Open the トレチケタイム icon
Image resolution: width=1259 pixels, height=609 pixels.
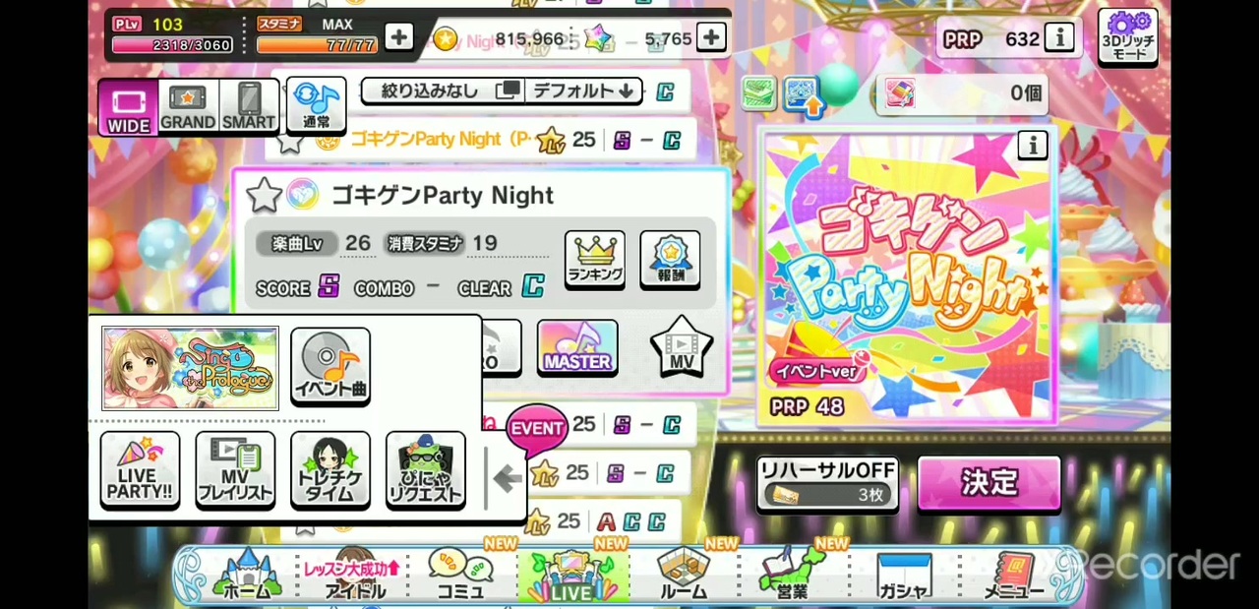pyautogui.click(x=330, y=470)
